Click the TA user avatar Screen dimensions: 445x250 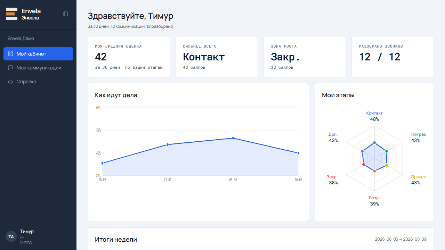(x=11, y=236)
